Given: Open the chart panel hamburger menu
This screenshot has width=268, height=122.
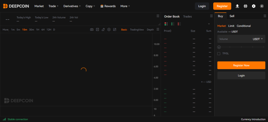Looking at the screenshot, I should (x=158, y=29).
